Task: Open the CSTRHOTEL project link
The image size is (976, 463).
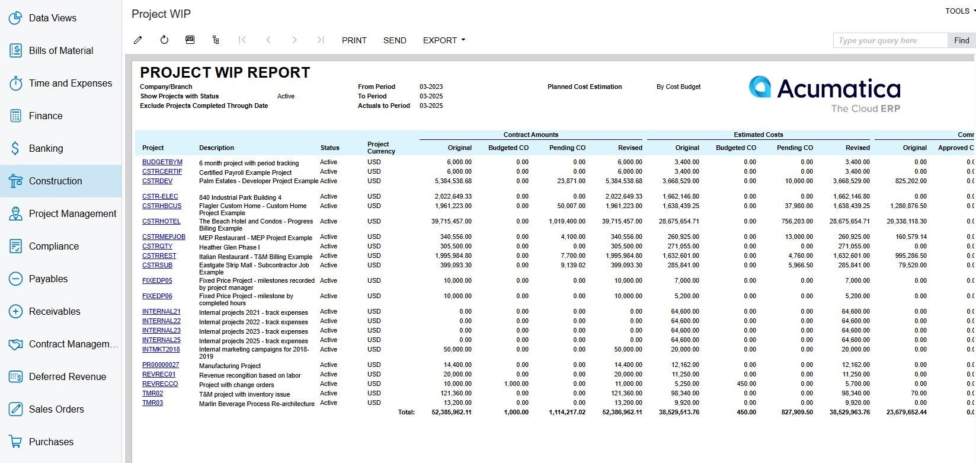Action: (x=161, y=221)
